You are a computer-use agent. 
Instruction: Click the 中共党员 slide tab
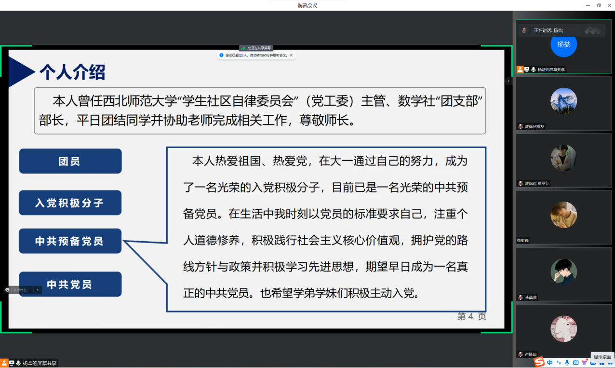pyautogui.click(x=70, y=284)
